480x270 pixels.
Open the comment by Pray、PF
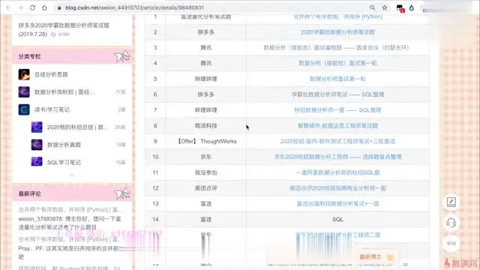click(x=69, y=253)
